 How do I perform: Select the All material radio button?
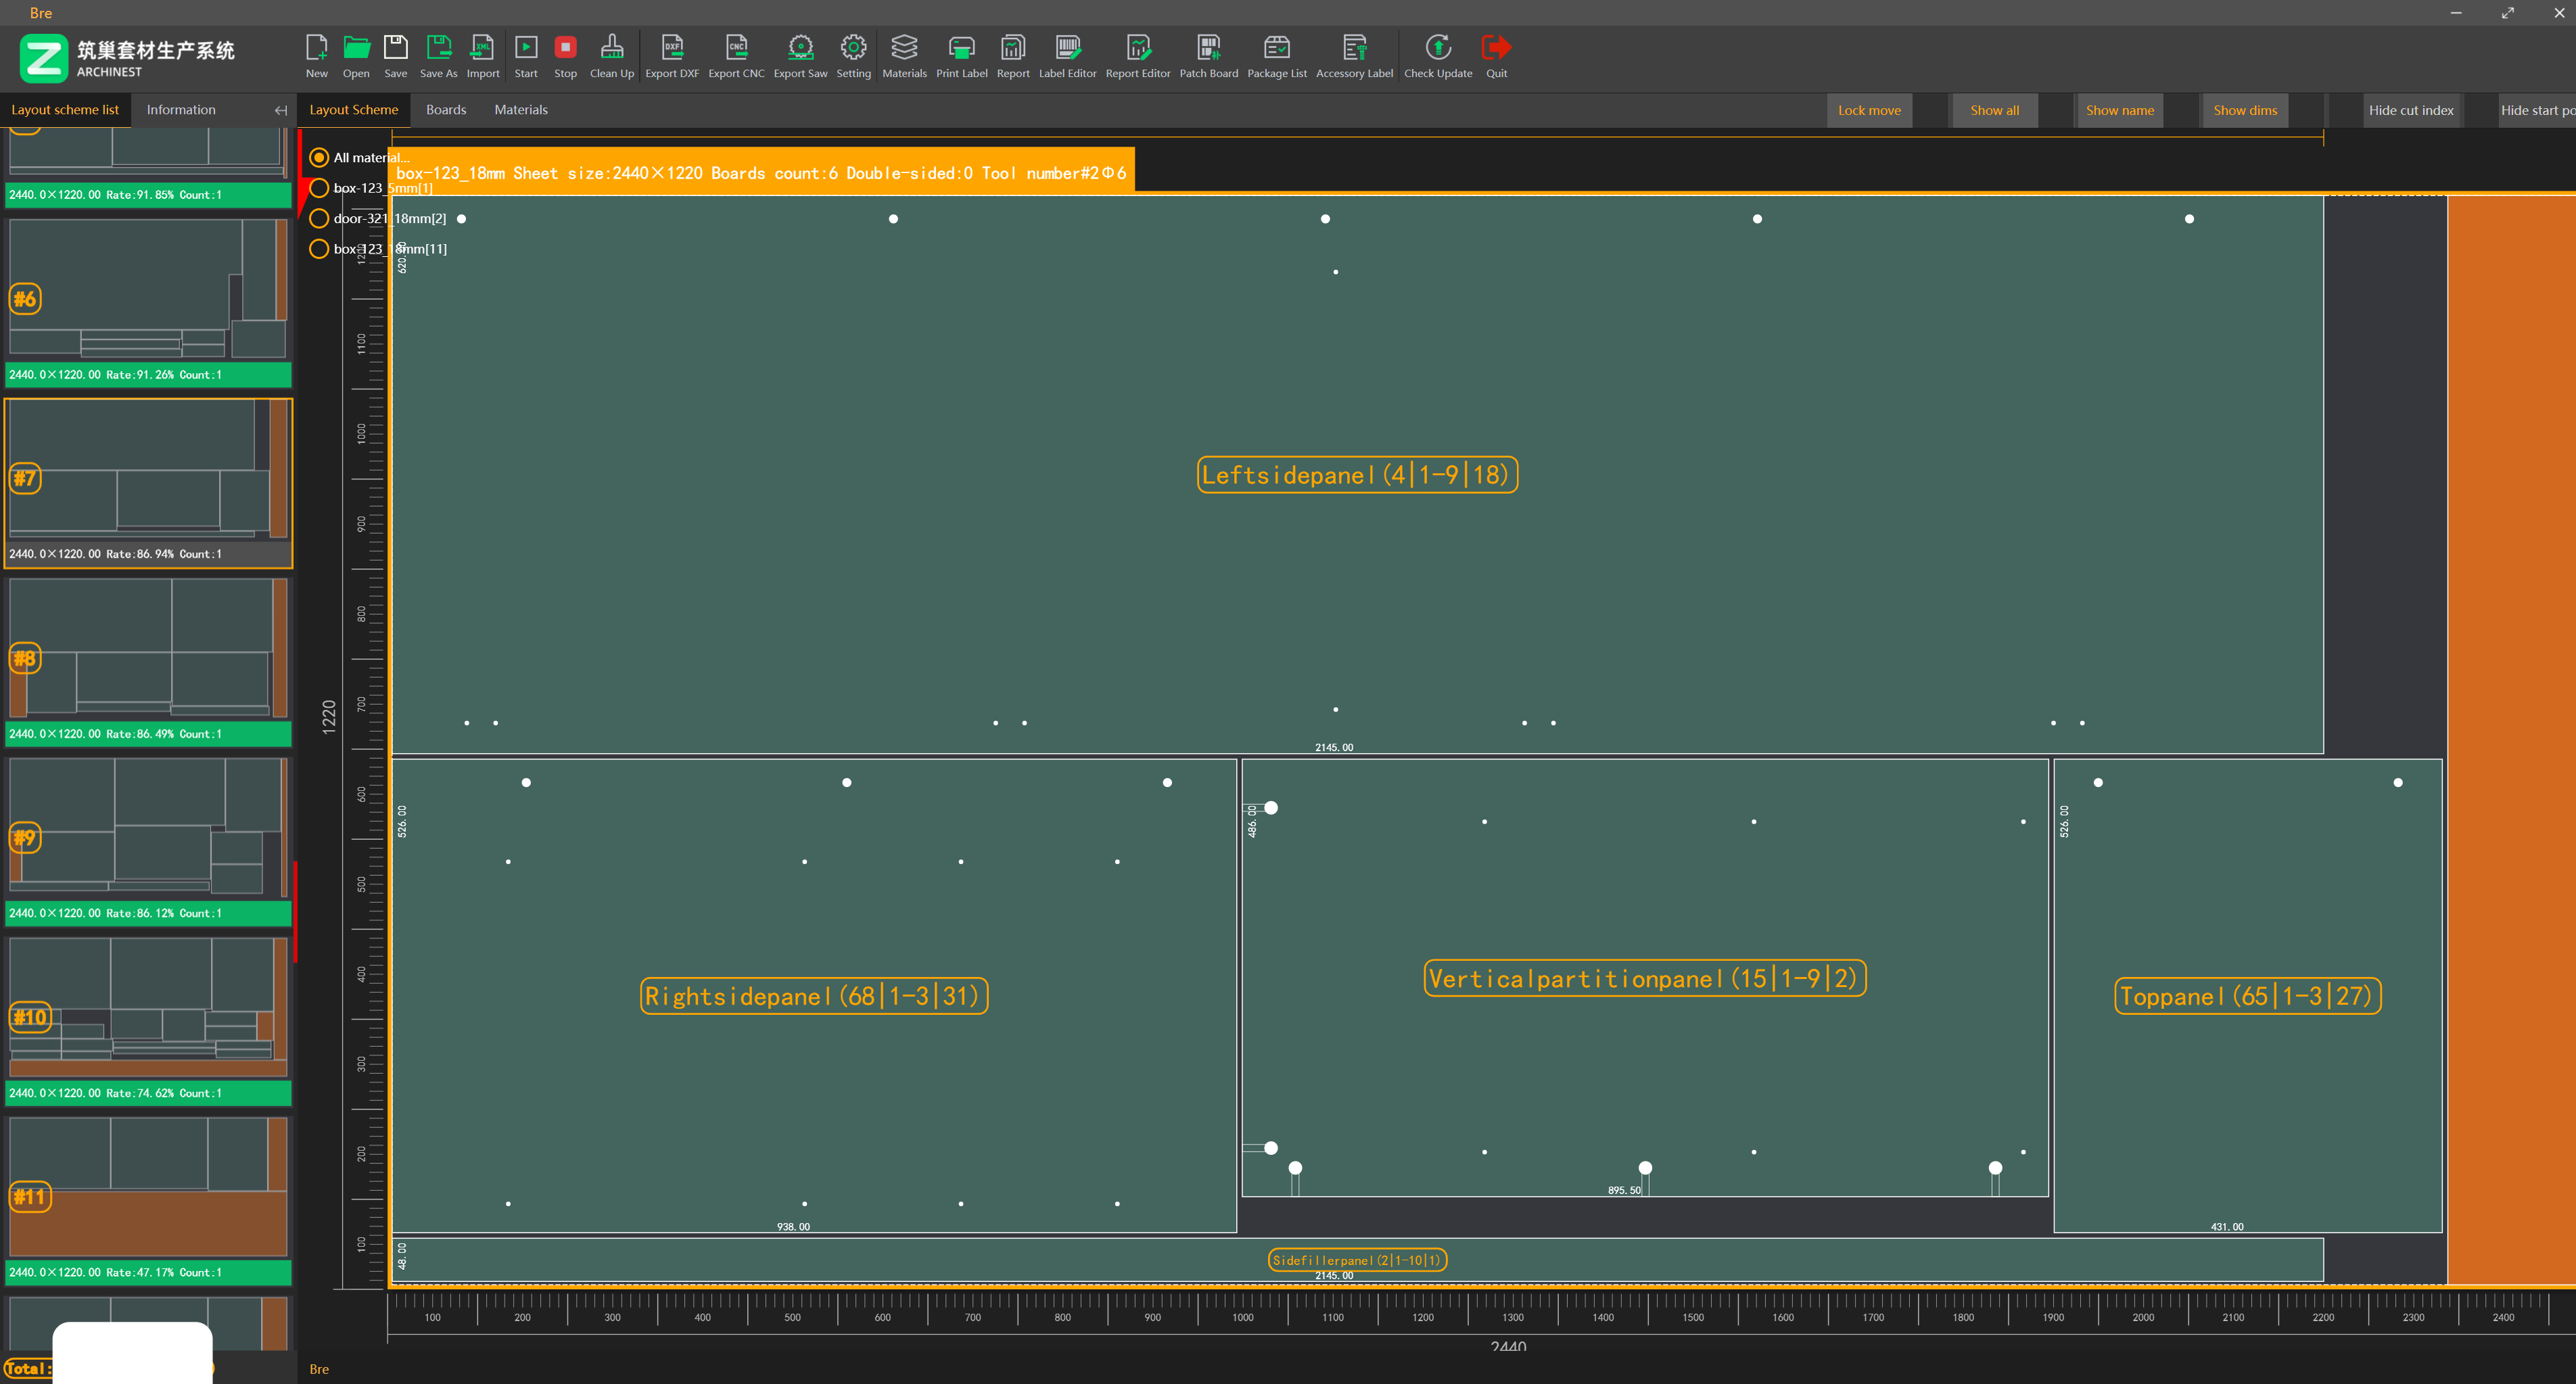tap(319, 157)
